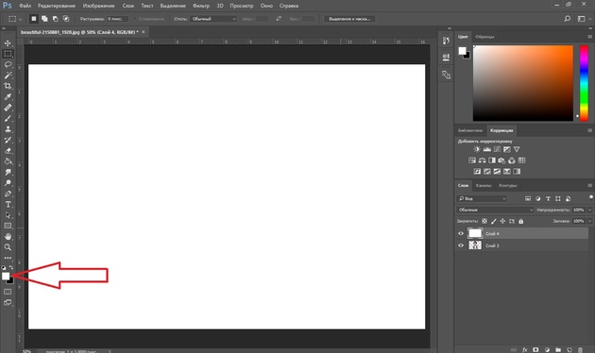Select the Eraser tool
This screenshot has width=595, height=353.
[x=8, y=150]
